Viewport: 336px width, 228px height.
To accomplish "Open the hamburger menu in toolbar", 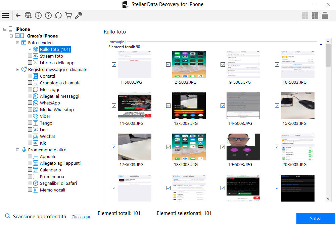I will coord(5,15).
